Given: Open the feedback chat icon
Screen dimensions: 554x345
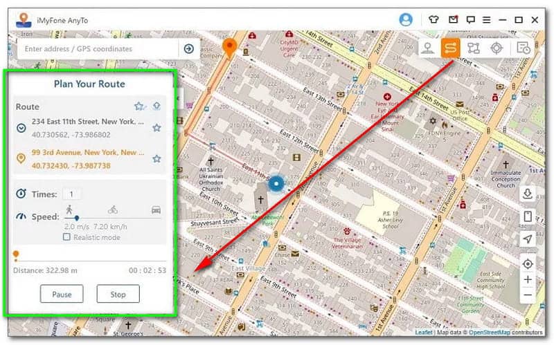Looking at the screenshot, I should click(x=470, y=20).
